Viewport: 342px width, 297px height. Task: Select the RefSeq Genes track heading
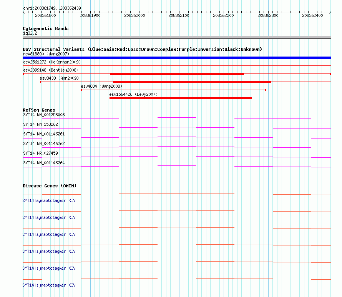pos(39,110)
